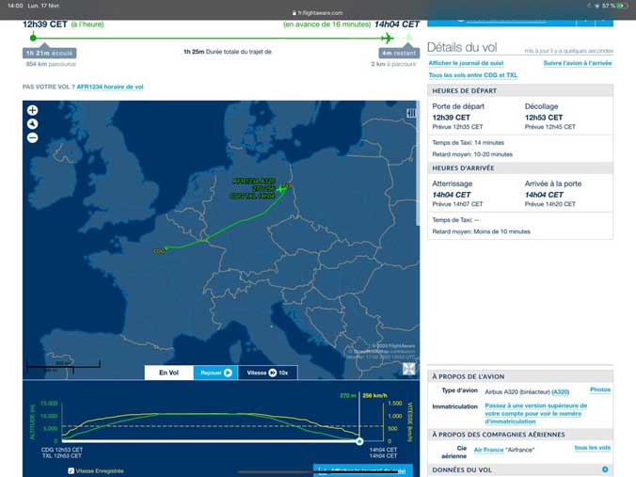Viewport: 636px width, 477px height.
Task: Open Suivre l'avion à l'arrivée link
Action: click(x=578, y=63)
